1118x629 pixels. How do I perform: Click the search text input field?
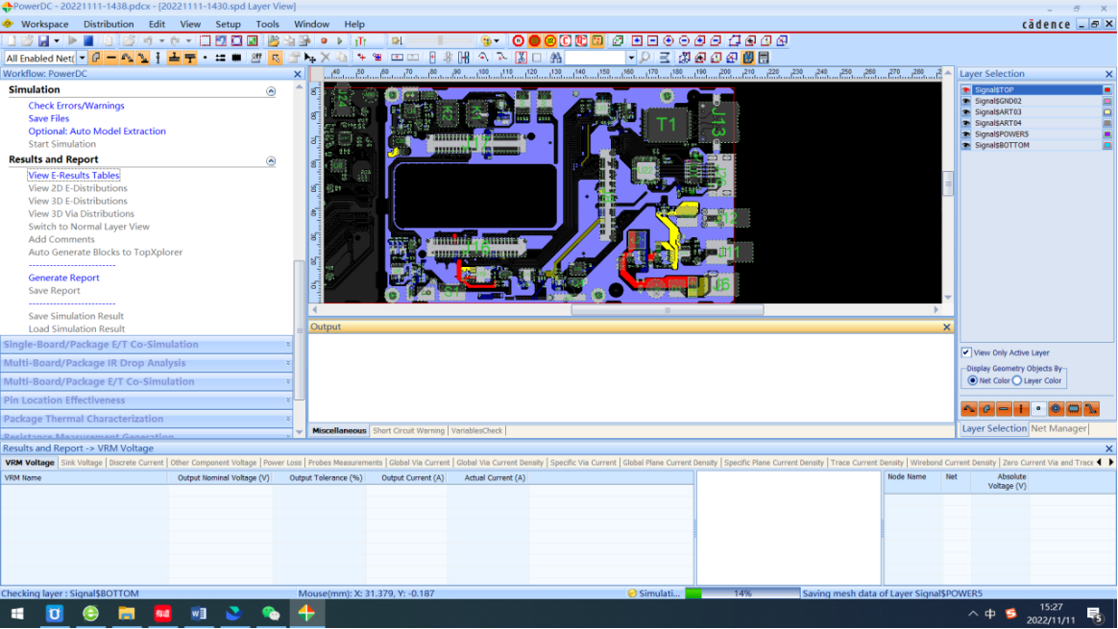click(595, 58)
